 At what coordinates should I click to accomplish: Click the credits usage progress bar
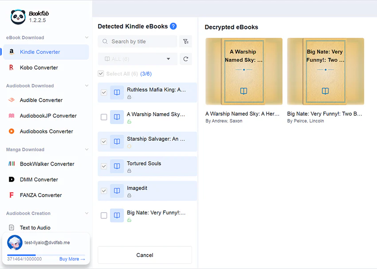pos(46,255)
